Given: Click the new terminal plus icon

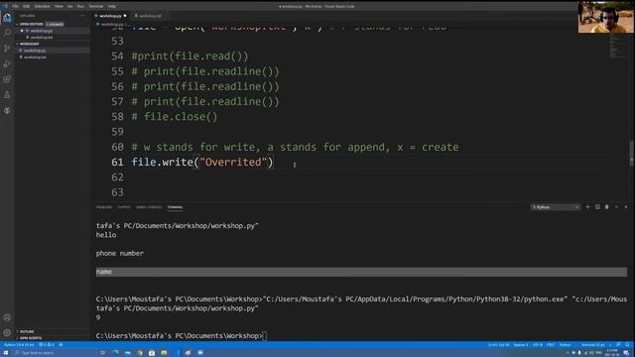Looking at the screenshot, I should [587, 207].
